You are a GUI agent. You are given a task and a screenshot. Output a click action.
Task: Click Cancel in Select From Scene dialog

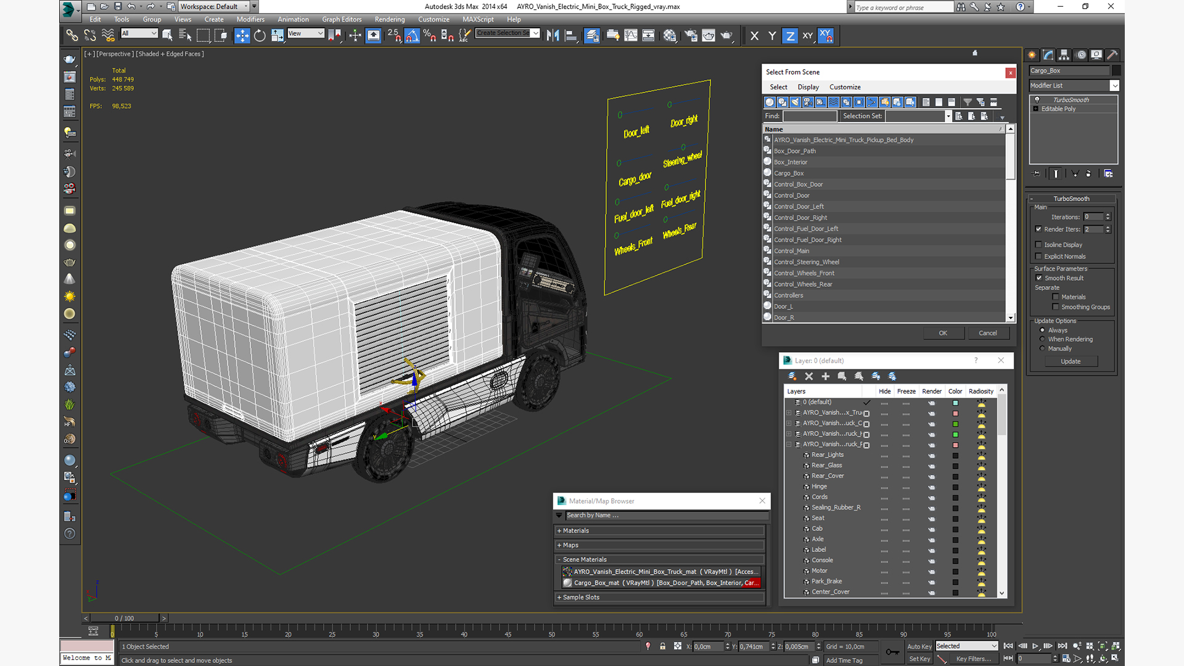click(987, 333)
